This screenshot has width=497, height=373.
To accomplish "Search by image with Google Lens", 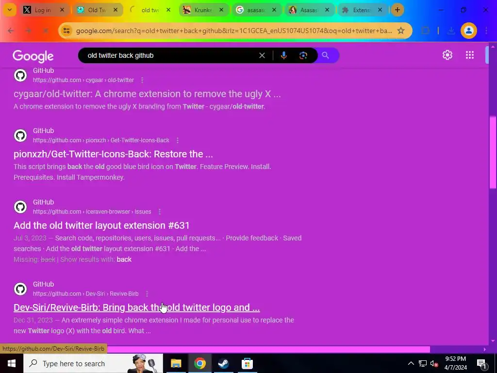I will (303, 55).
